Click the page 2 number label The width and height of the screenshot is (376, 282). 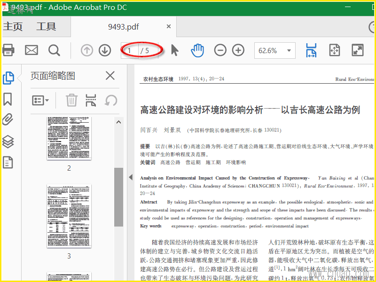point(69,168)
